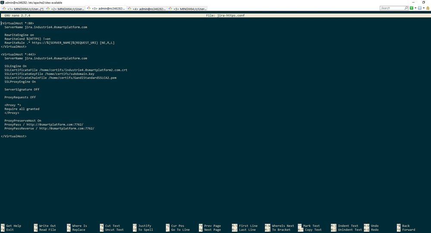Click the 'ProxyRequests Off' line
431x233 pixels.
tap(20, 97)
